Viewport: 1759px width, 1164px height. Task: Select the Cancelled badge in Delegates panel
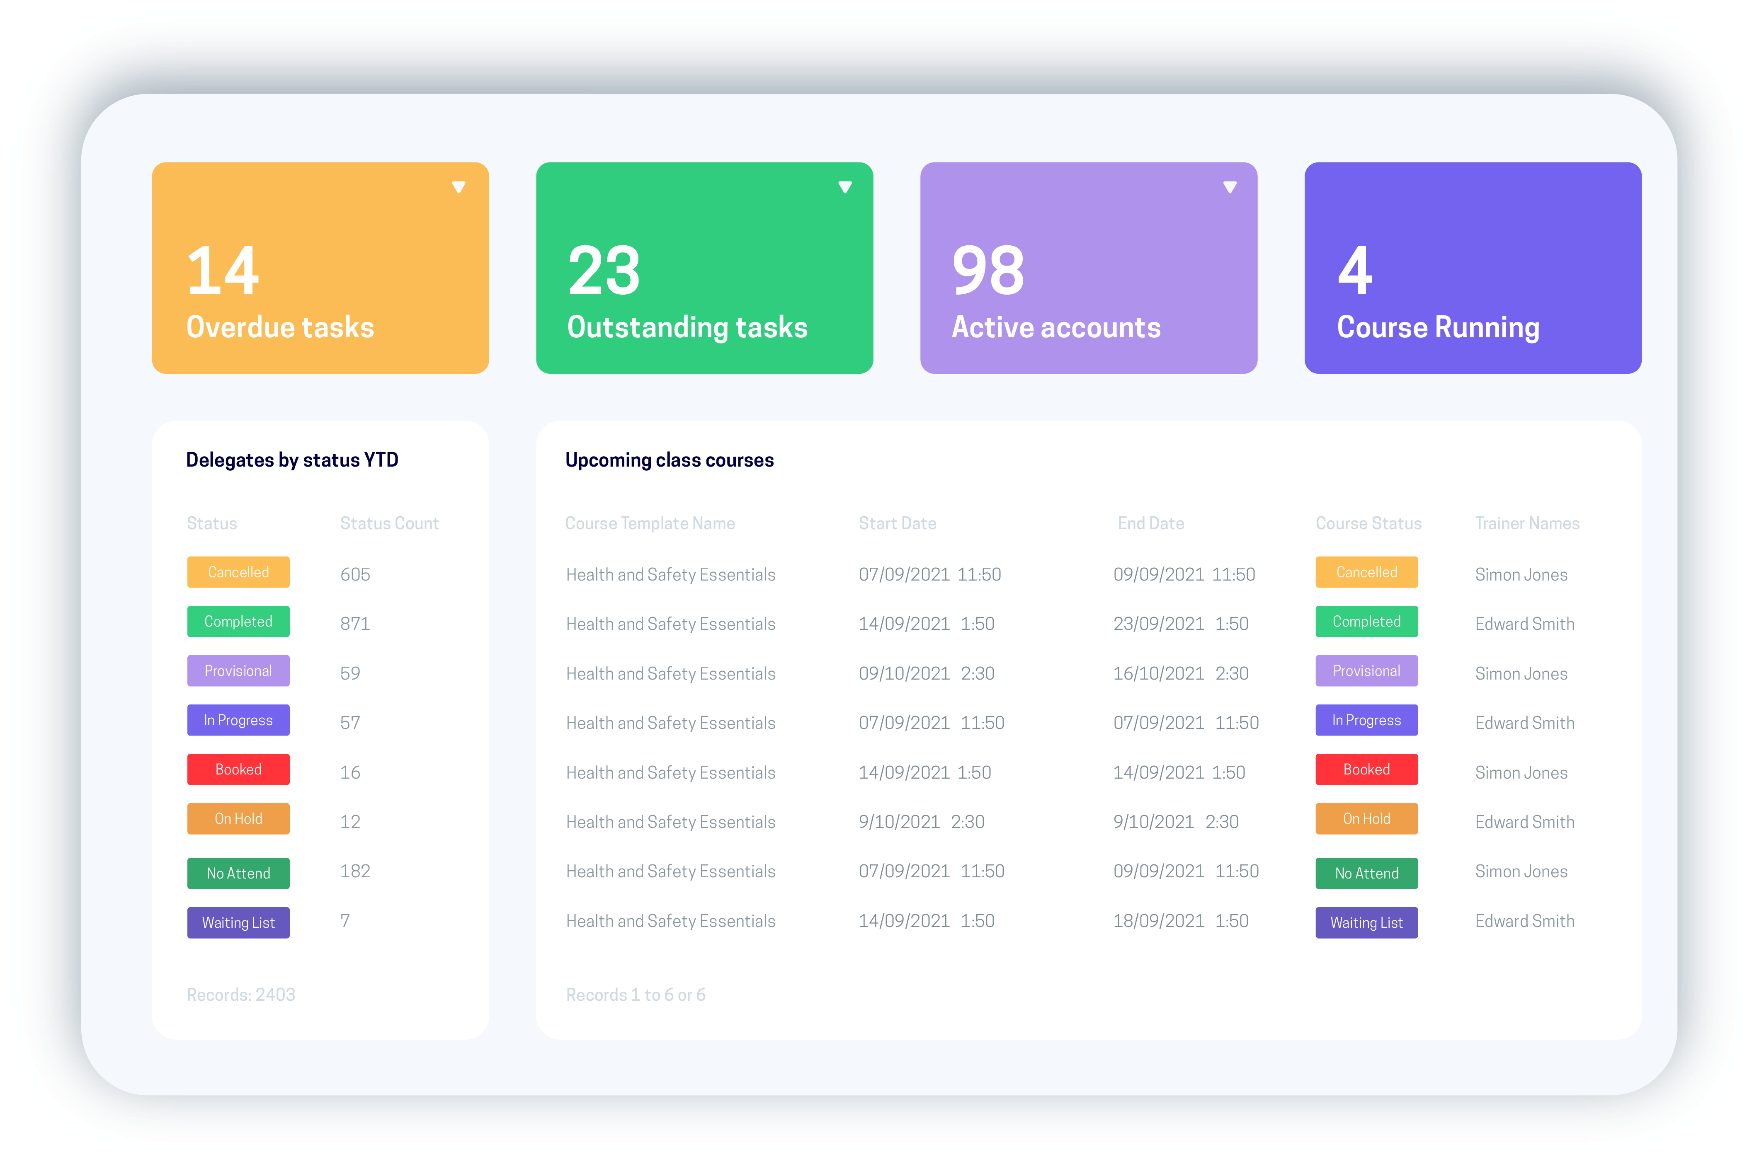click(x=238, y=572)
